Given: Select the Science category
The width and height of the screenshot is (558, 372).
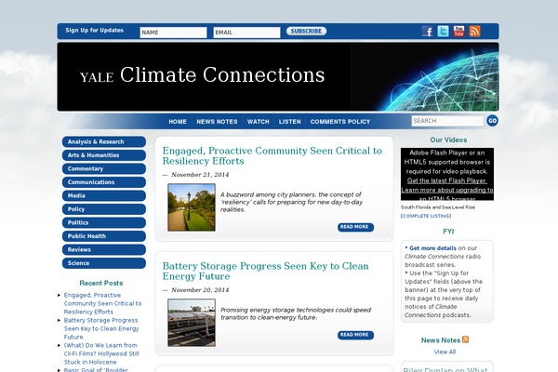Looking at the screenshot, I should [104, 263].
